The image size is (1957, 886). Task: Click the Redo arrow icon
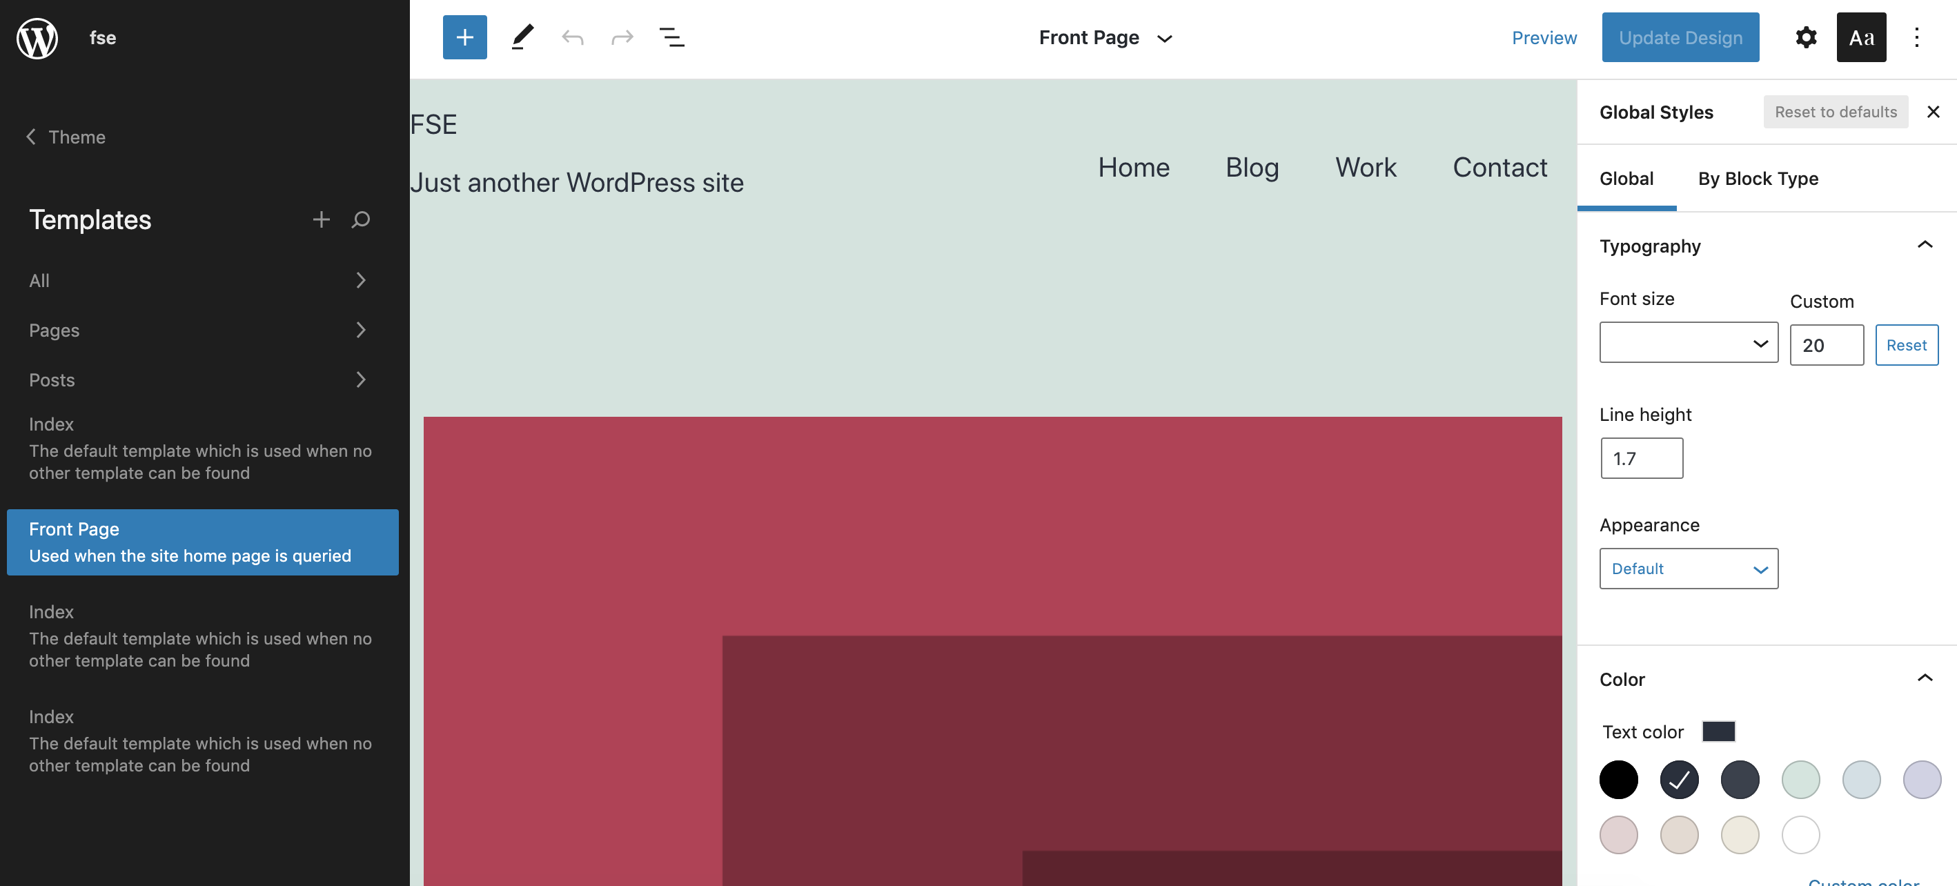pos(622,37)
